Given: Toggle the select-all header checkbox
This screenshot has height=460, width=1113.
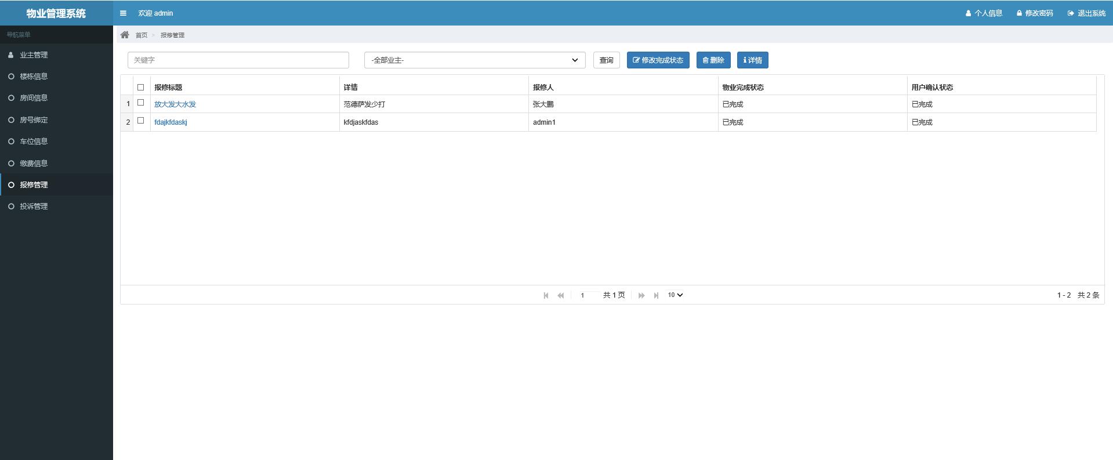Looking at the screenshot, I should click(x=140, y=88).
